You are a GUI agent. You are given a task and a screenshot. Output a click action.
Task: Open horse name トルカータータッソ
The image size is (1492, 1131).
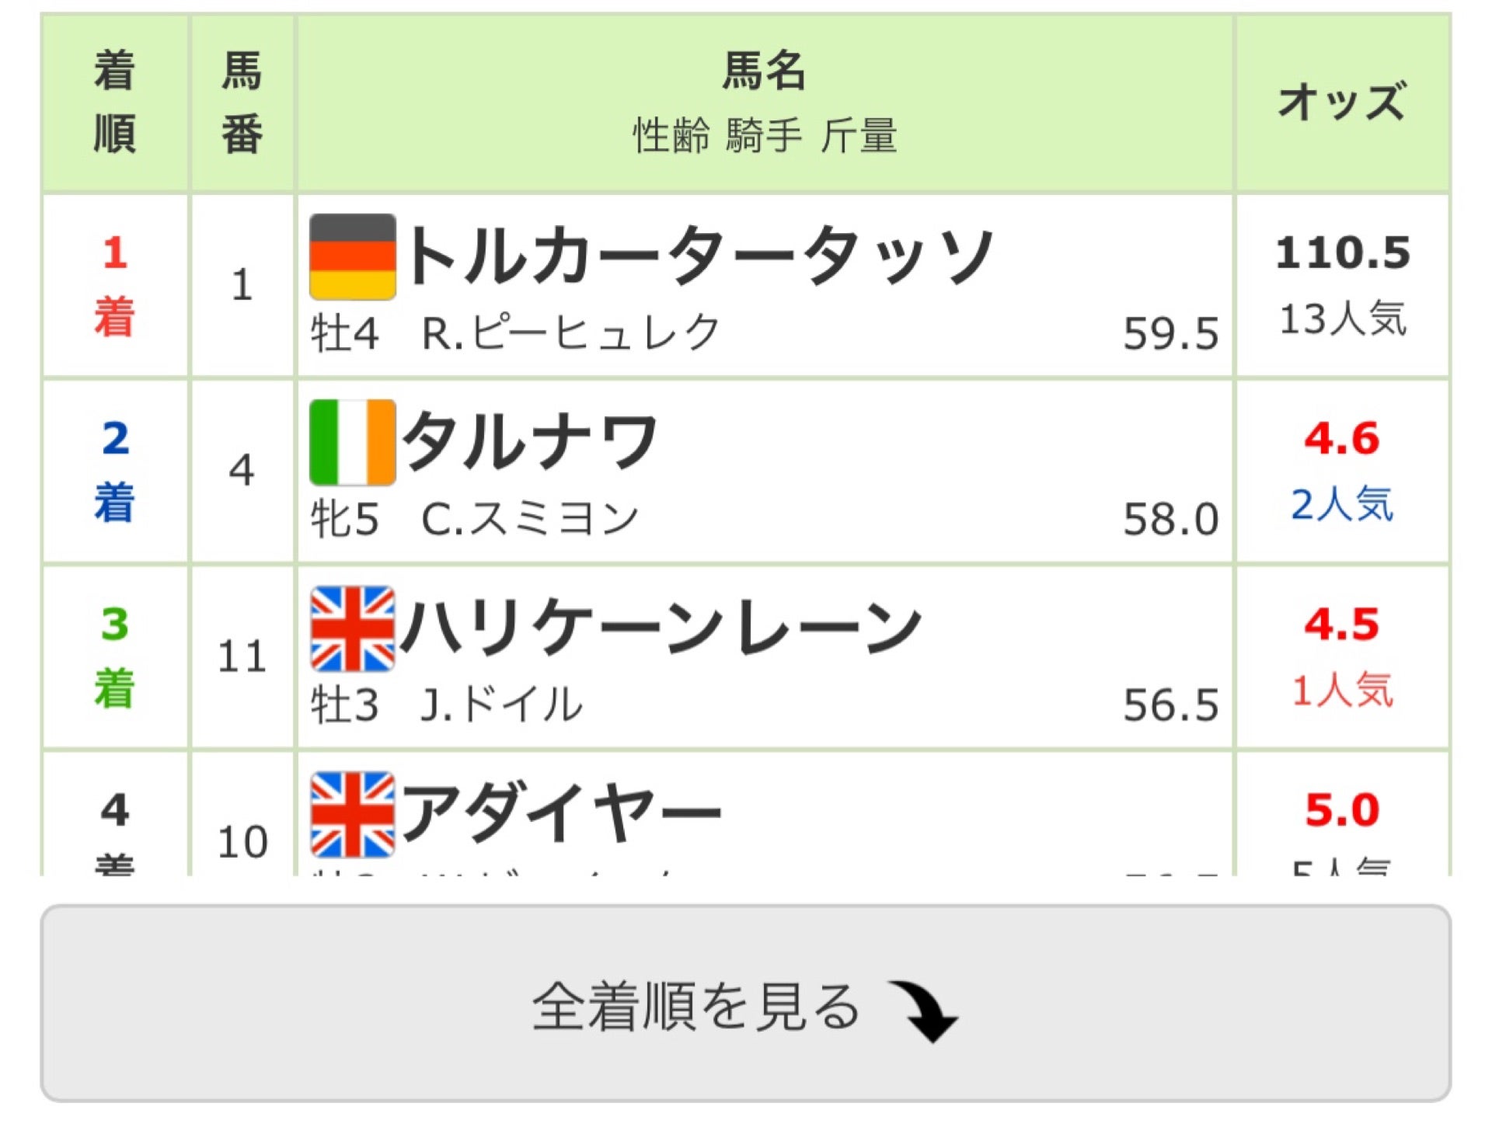pyautogui.click(x=699, y=256)
